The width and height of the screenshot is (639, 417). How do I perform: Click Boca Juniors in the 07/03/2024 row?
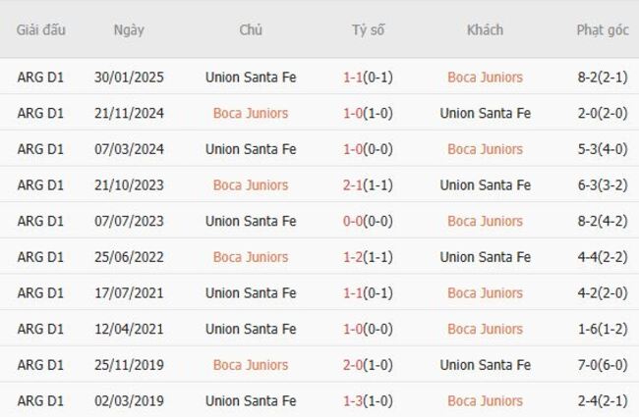(x=485, y=149)
